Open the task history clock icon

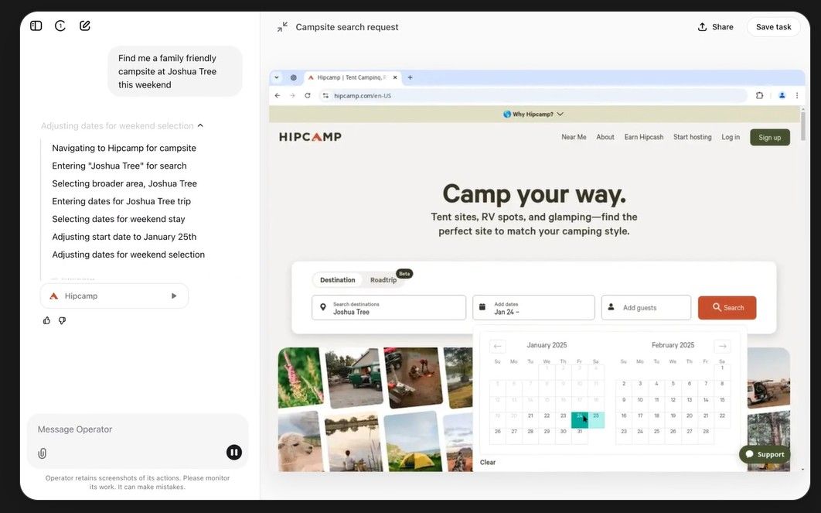coord(60,26)
